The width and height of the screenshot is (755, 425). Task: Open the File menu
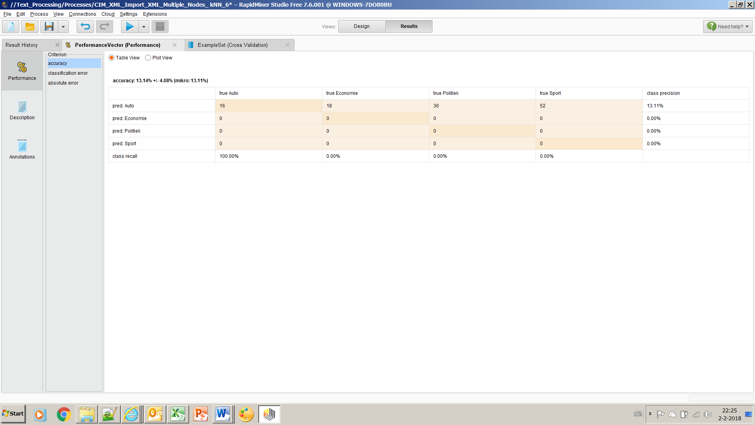click(7, 14)
